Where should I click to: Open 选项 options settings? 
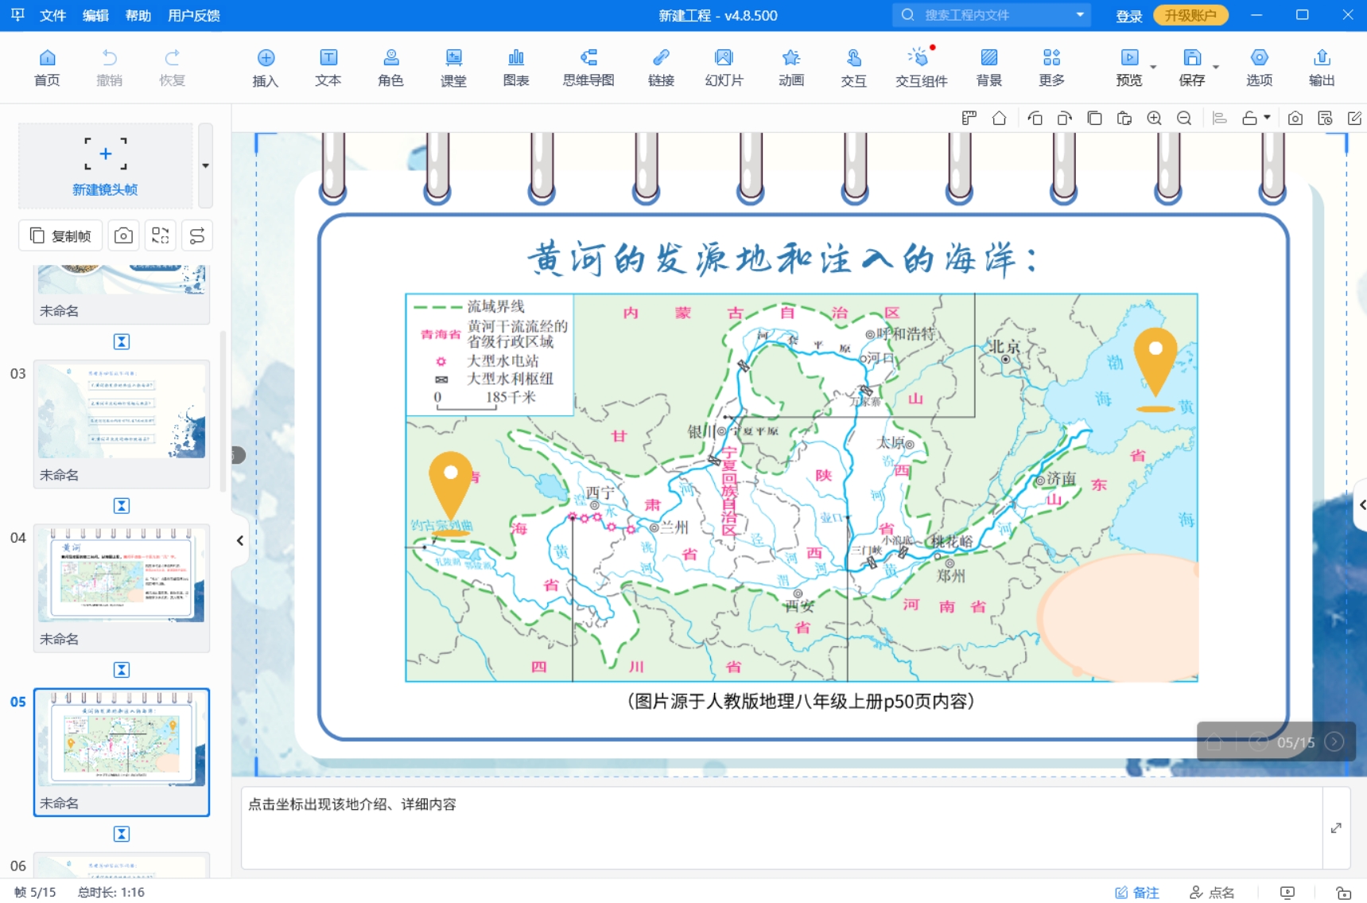1259,68
